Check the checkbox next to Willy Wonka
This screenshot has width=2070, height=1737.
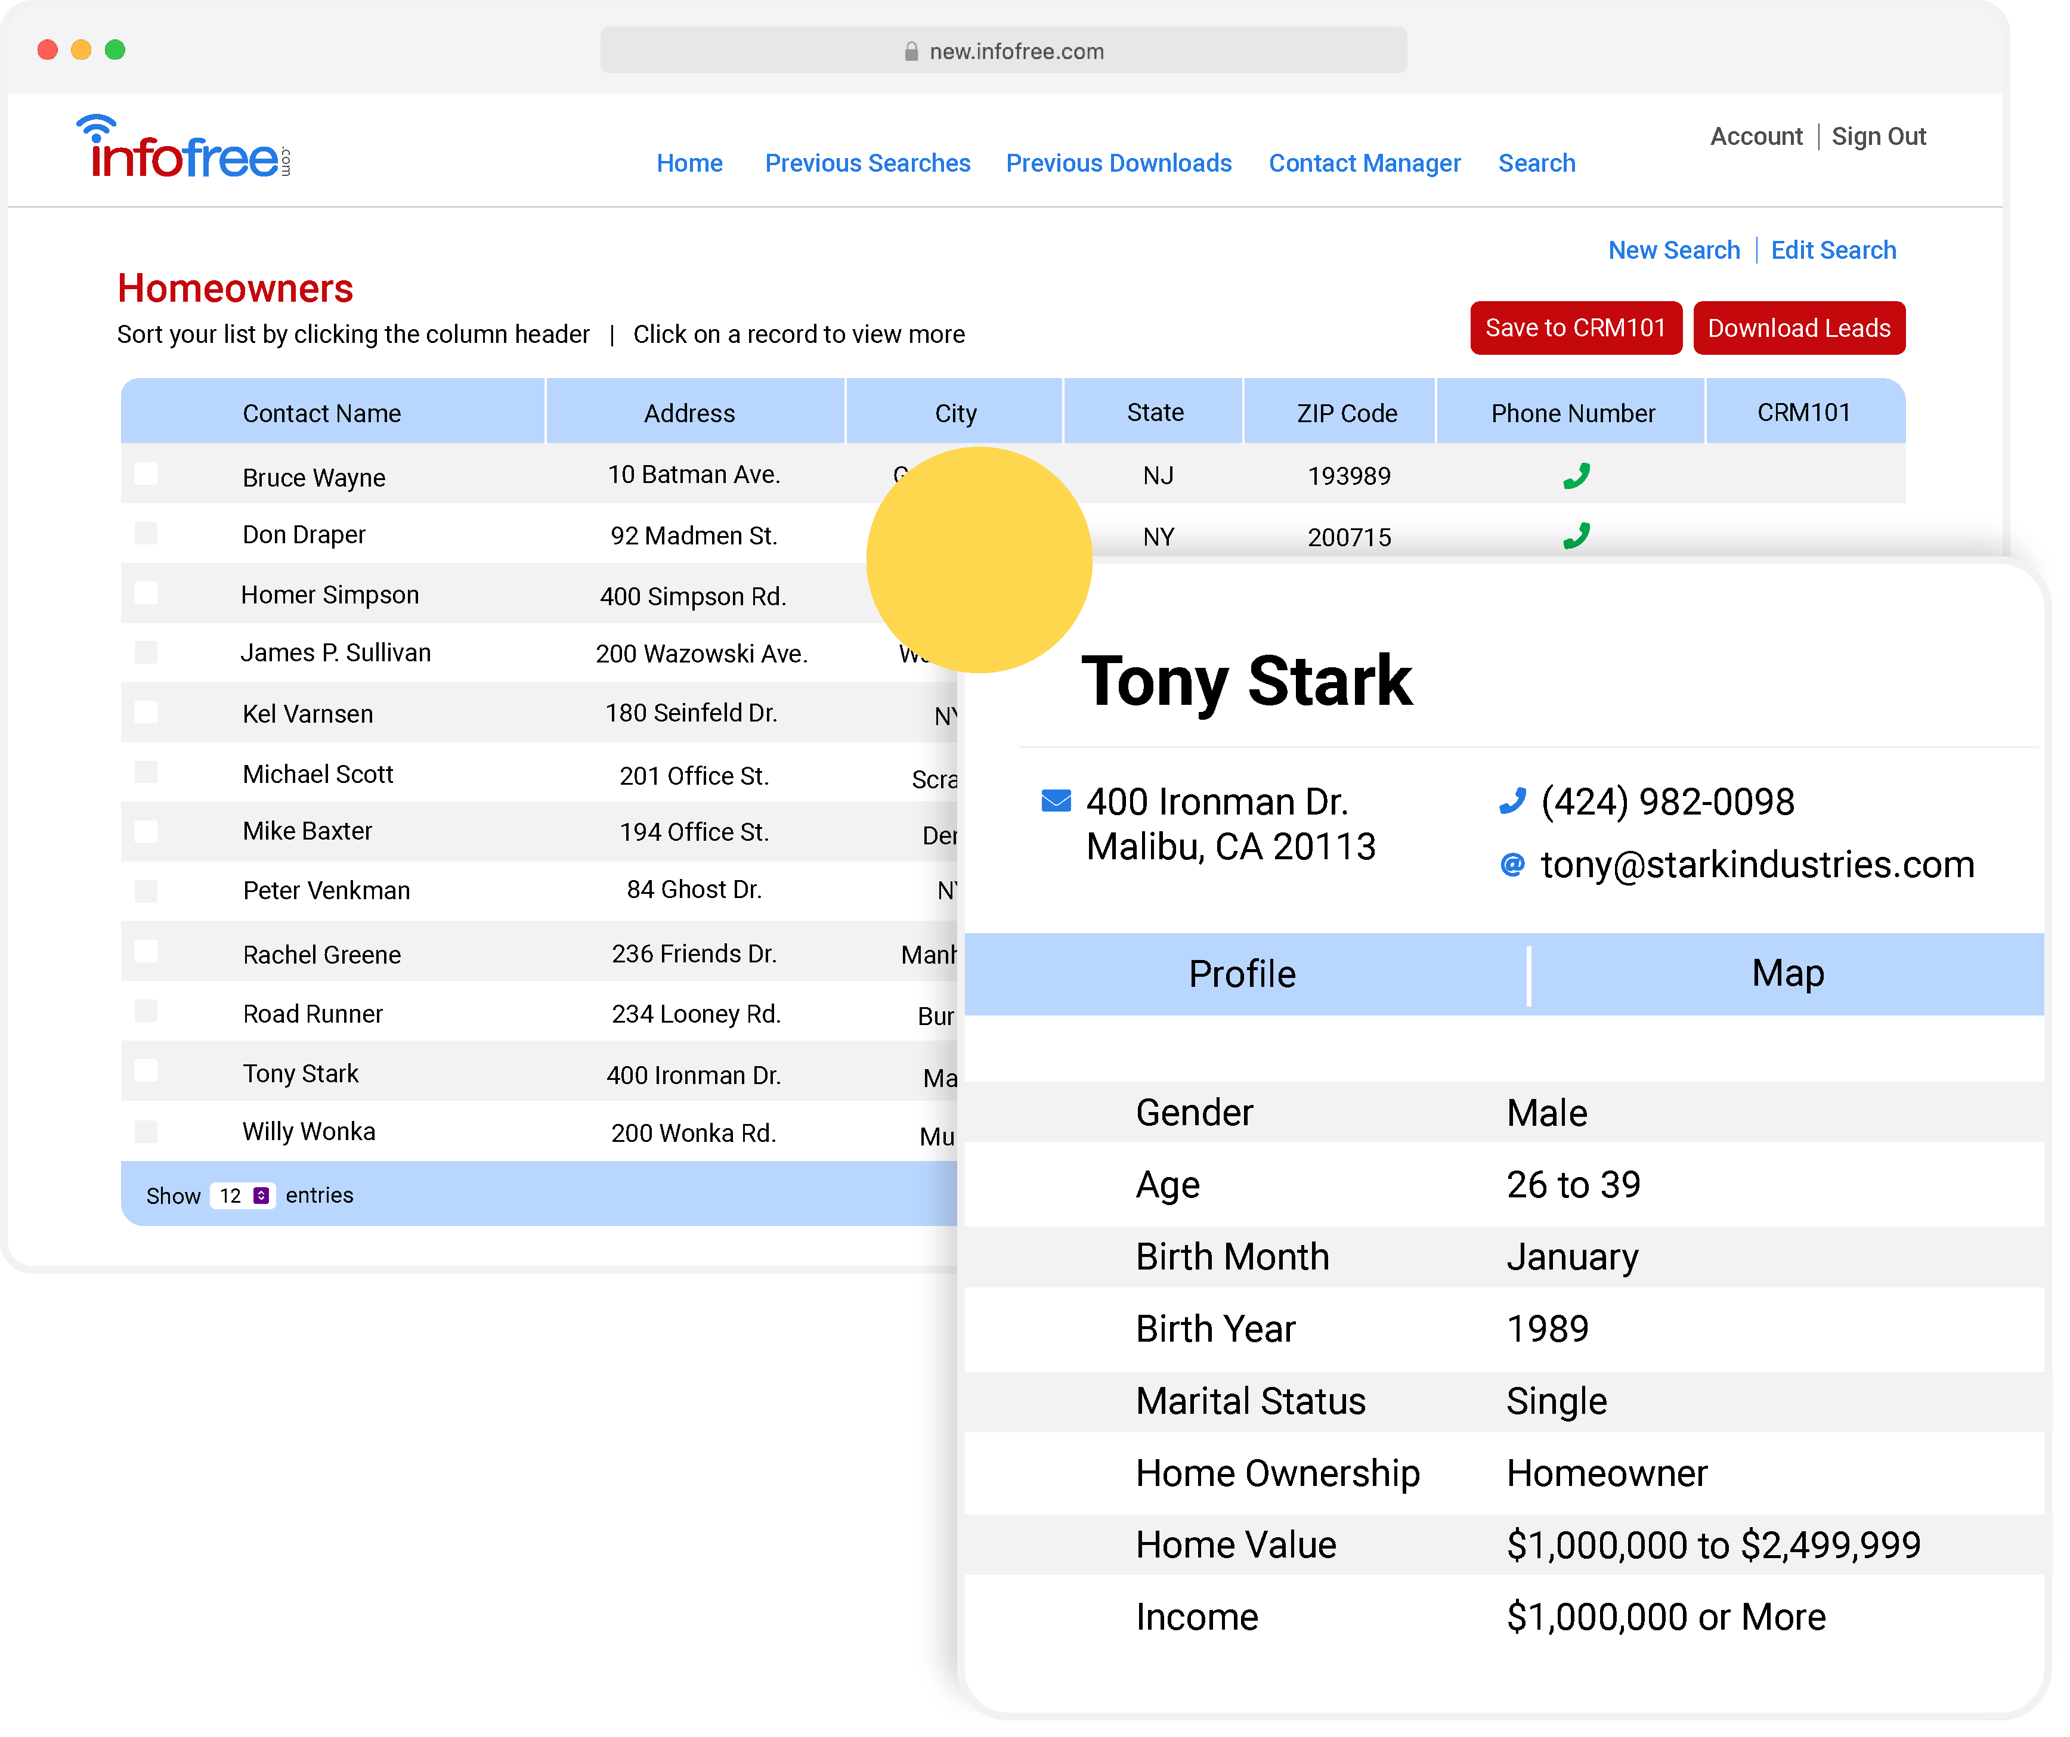pos(146,1131)
